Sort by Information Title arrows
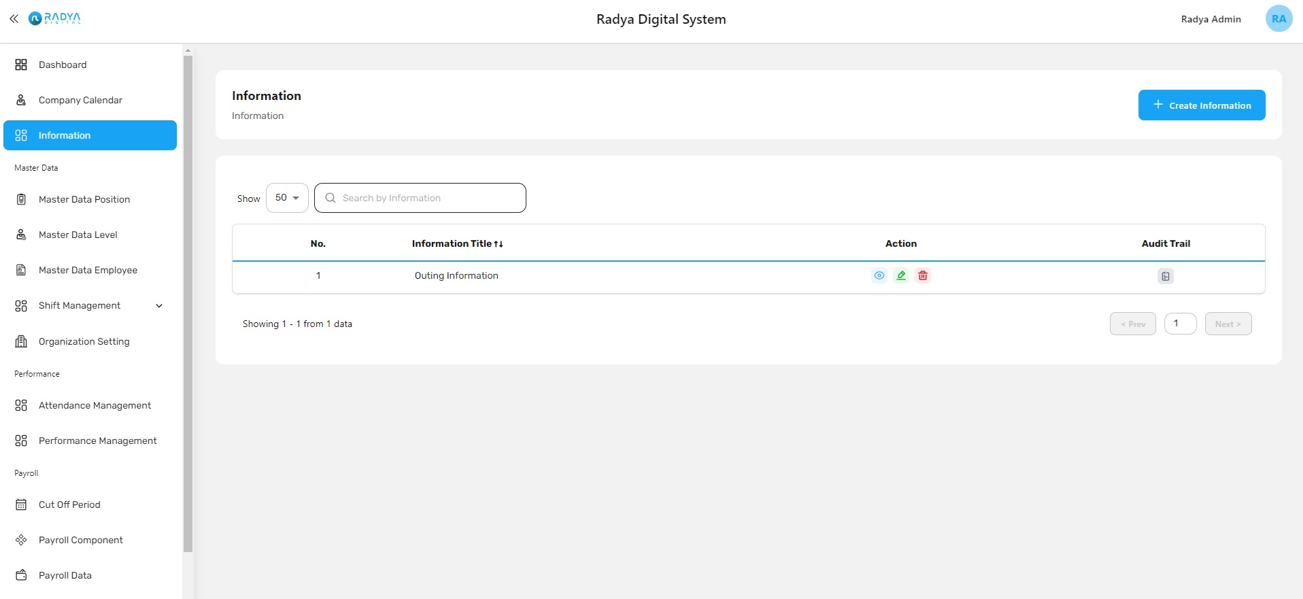This screenshot has width=1303, height=599. pyautogui.click(x=498, y=244)
